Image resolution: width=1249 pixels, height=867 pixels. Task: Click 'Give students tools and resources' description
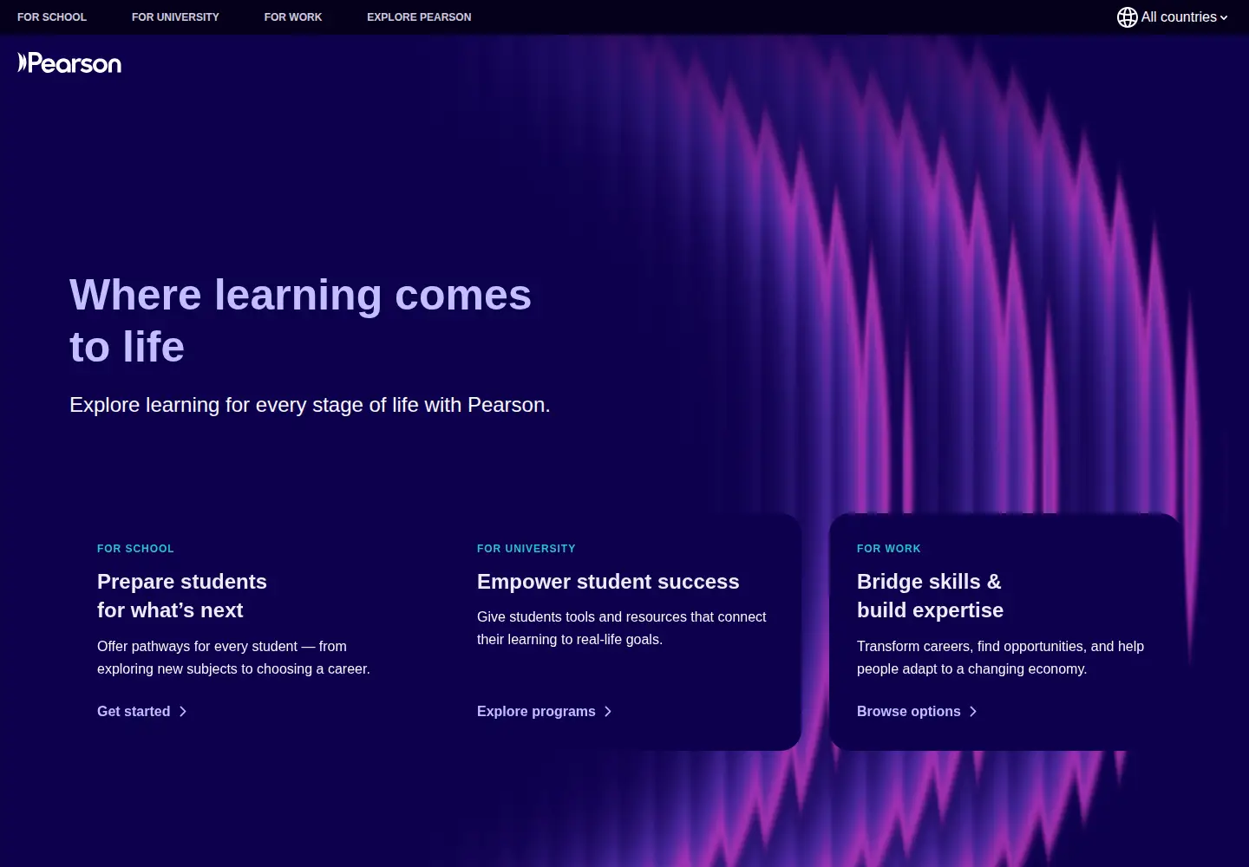coord(622,629)
